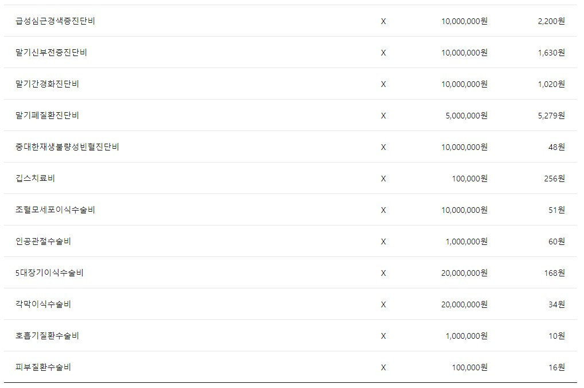Click the X mark in 호흡기질환수술비 row
The width and height of the screenshot is (584, 388).
(383, 336)
